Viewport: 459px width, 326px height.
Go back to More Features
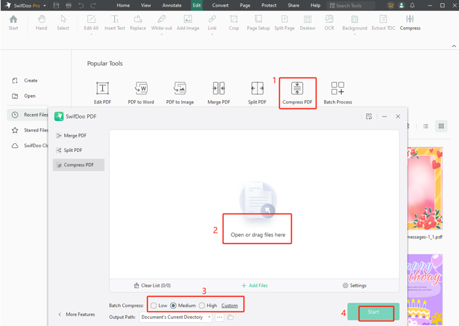point(77,314)
